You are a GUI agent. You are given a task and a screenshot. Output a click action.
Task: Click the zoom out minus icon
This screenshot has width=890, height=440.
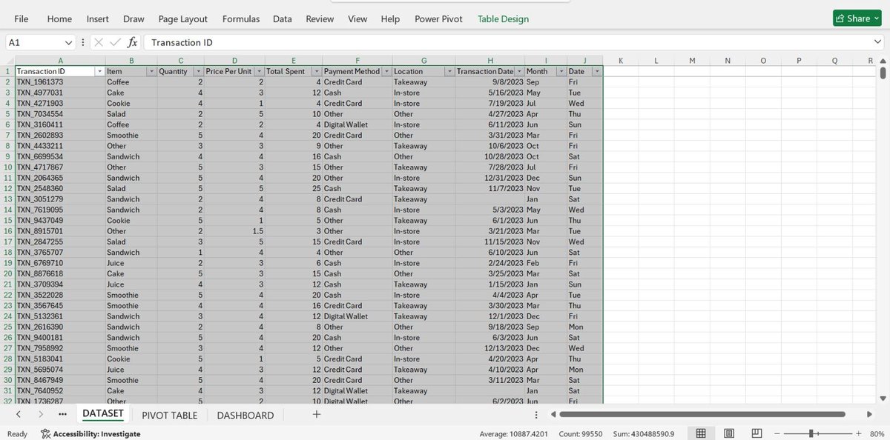pyautogui.click(x=777, y=433)
